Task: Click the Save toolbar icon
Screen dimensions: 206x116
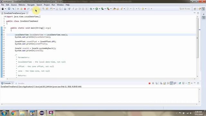Action: click(57, 9)
